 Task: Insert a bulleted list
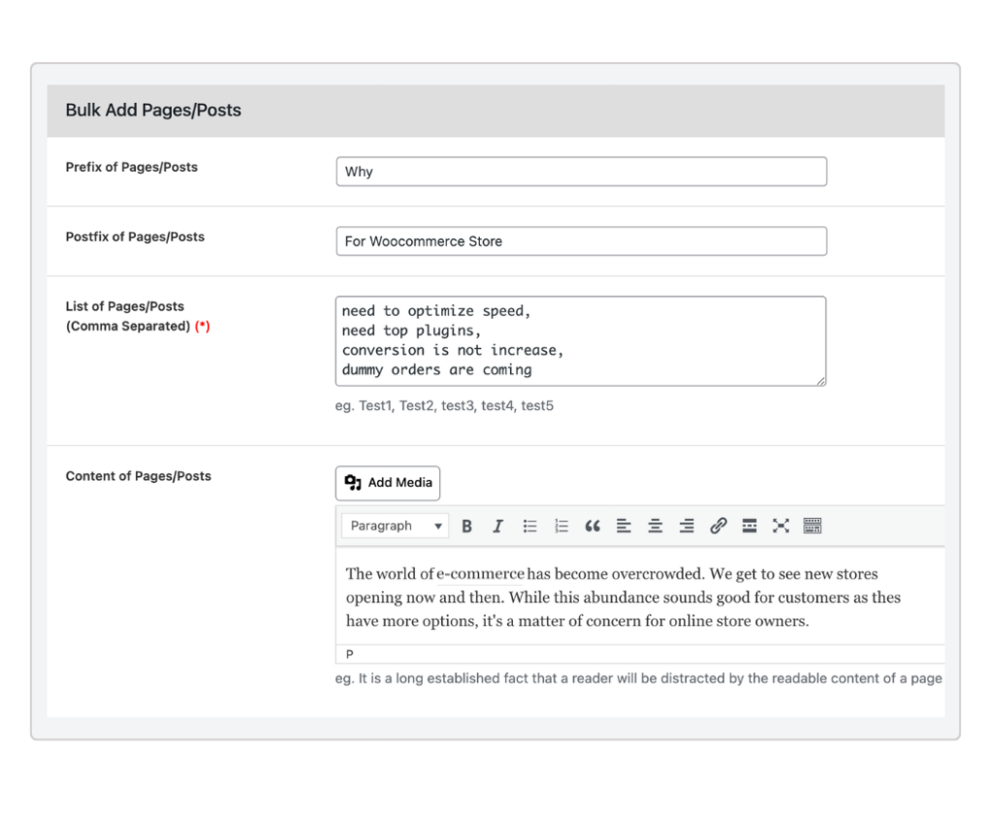[529, 526]
